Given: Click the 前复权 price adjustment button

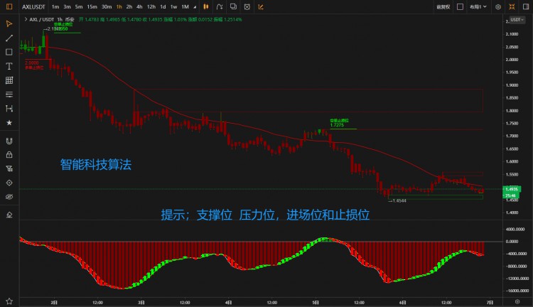Looking at the screenshot, I should coord(443,7).
